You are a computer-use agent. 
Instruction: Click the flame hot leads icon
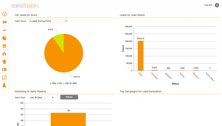(x=4, y=54)
